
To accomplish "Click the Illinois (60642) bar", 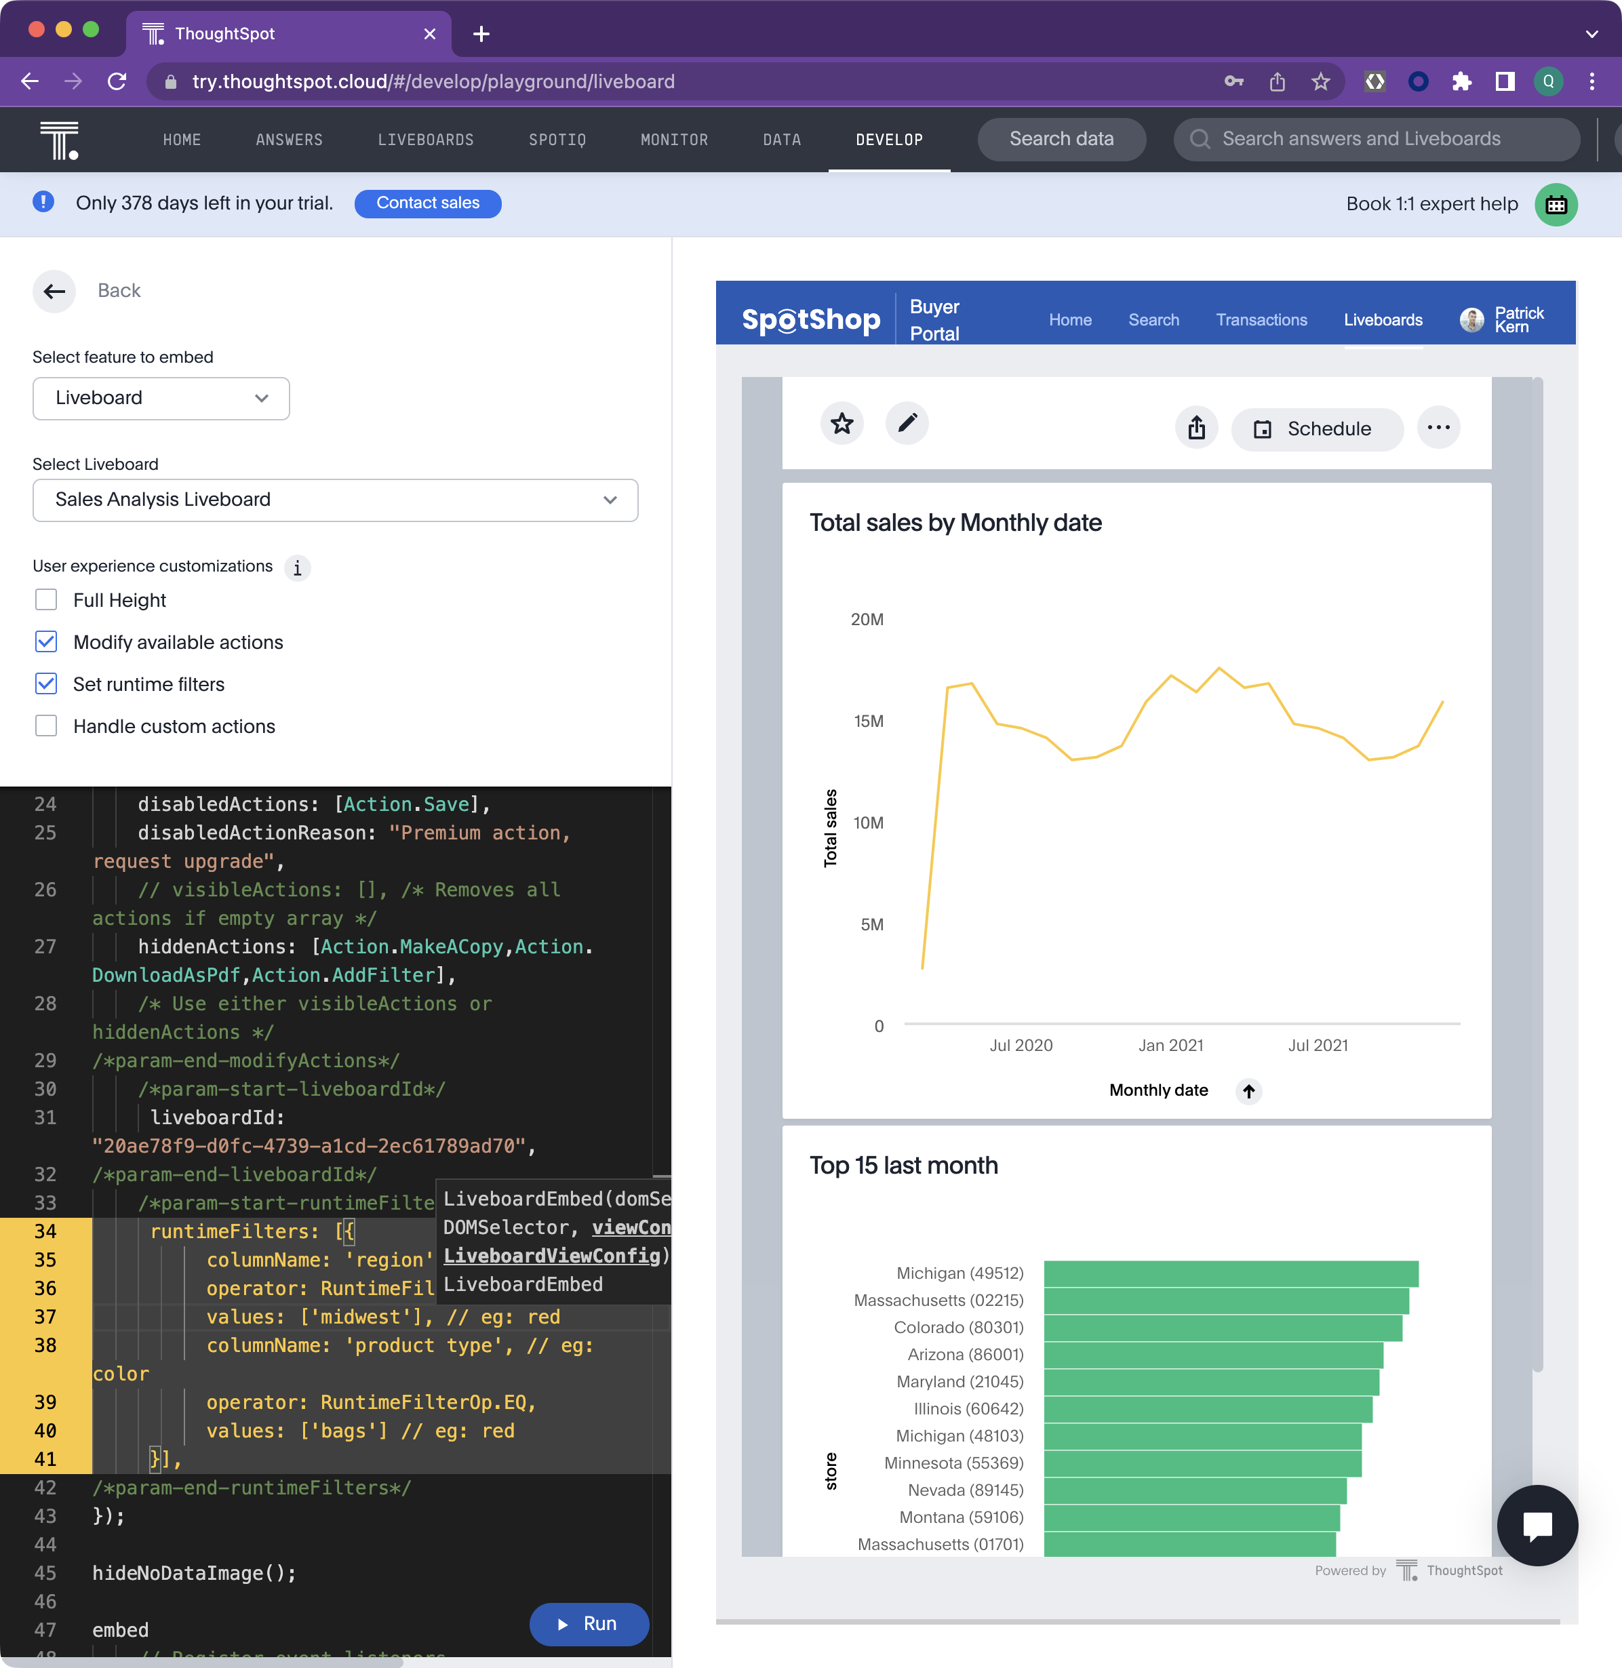I will coord(1208,1408).
